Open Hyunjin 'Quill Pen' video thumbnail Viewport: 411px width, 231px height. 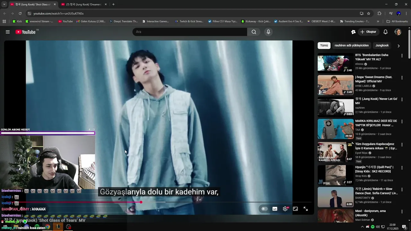coord(336,175)
